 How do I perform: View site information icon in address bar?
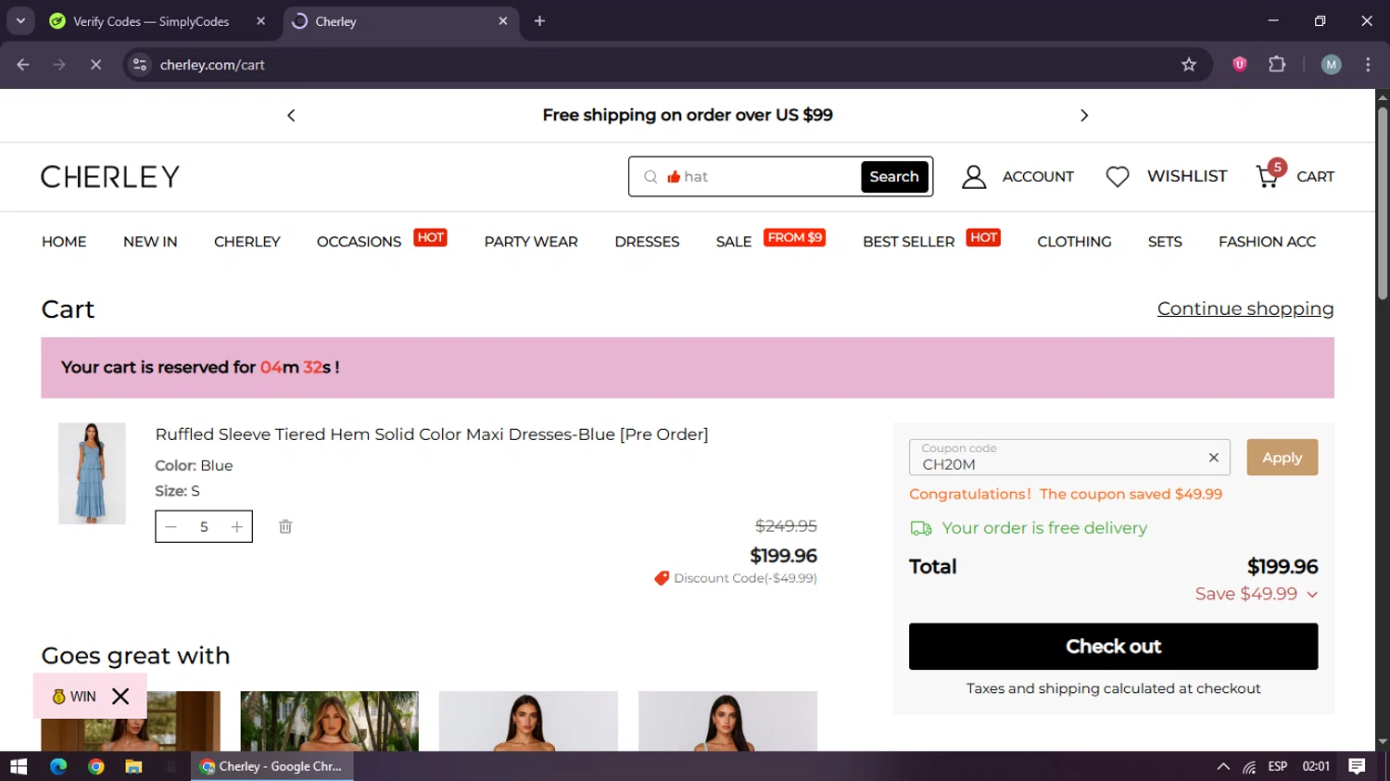tap(140, 65)
